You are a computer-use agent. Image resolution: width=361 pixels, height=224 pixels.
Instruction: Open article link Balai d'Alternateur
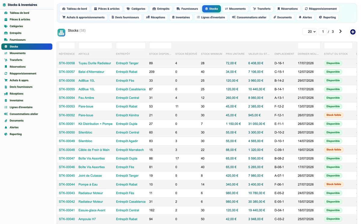pos(91,72)
